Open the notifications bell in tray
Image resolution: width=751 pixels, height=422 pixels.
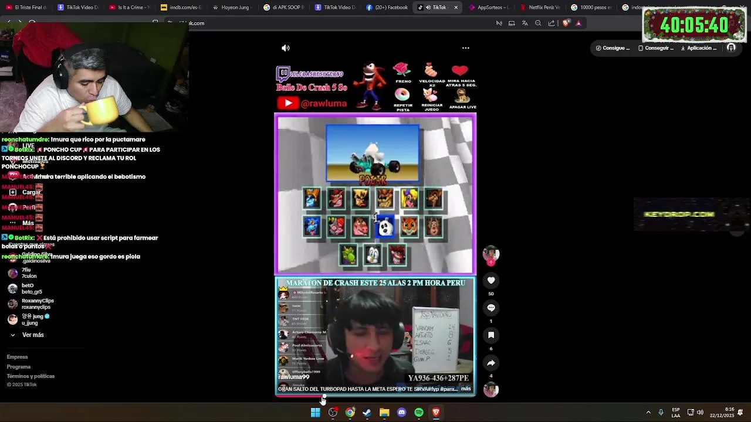742,413
